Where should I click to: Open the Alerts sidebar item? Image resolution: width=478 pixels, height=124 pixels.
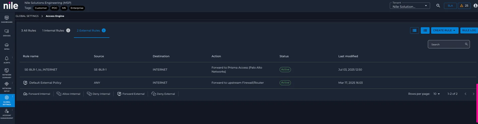click(7, 59)
